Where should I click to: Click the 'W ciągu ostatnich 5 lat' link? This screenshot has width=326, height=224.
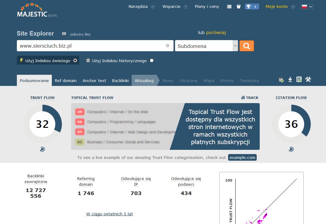[x=110, y=214]
